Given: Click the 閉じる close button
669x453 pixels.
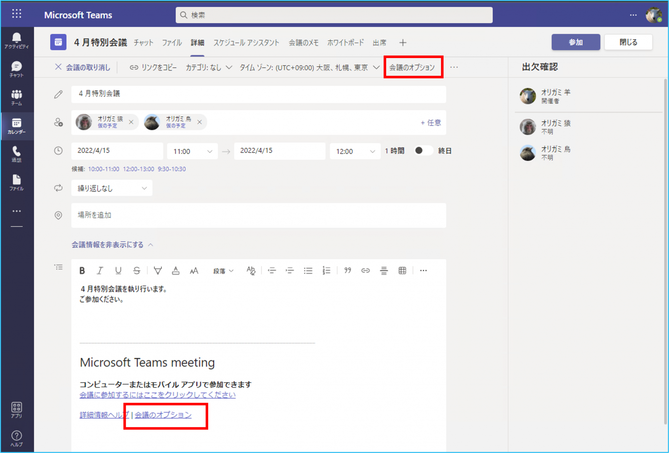Looking at the screenshot, I should tap(628, 42).
